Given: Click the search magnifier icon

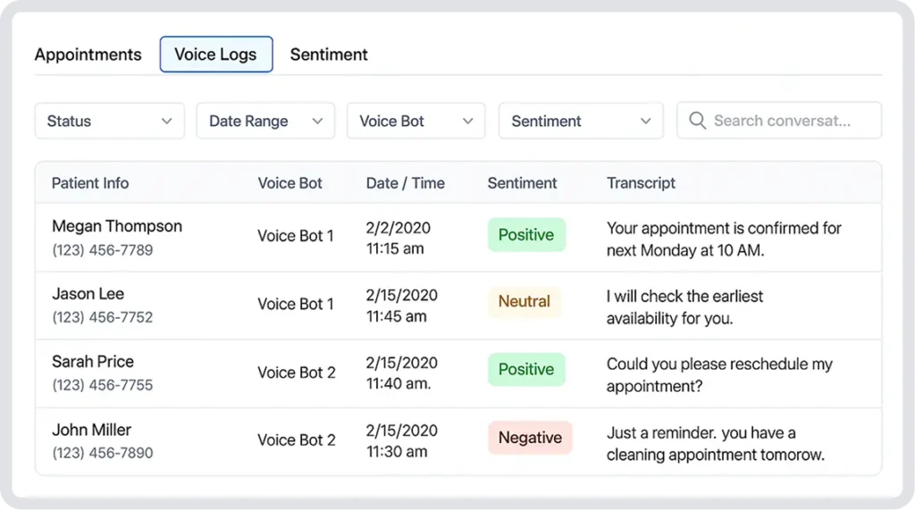Looking at the screenshot, I should pyautogui.click(x=697, y=121).
